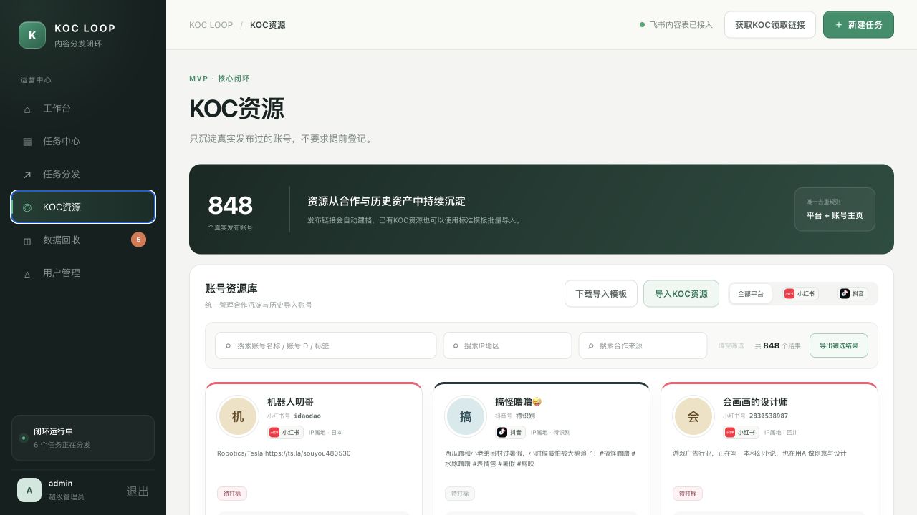Click 清空筛选 to reset filters
This screenshot has height=515, width=917.
731,346
